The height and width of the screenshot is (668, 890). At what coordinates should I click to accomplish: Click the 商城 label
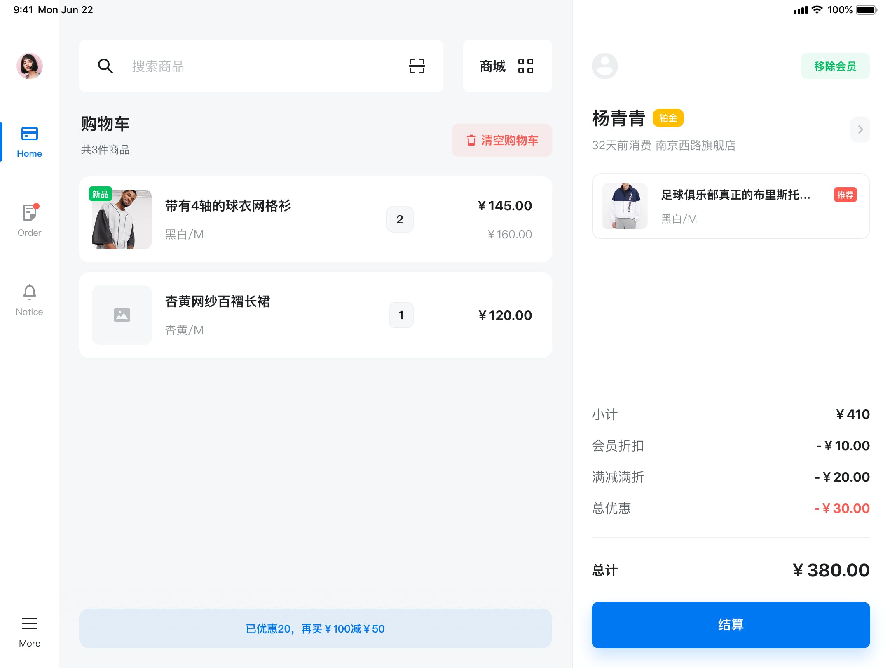[492, 66]
